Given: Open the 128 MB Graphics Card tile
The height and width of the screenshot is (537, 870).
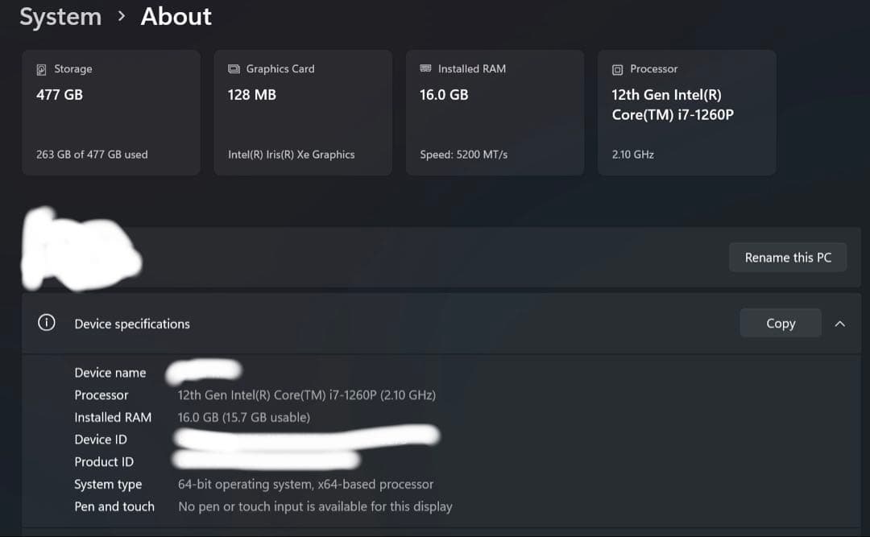Looking at the screenshot, I should (x=303, y=113).
